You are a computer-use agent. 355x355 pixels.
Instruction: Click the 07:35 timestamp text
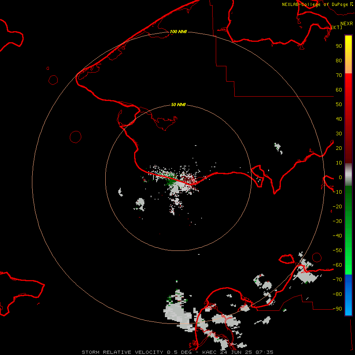point(264,352)
